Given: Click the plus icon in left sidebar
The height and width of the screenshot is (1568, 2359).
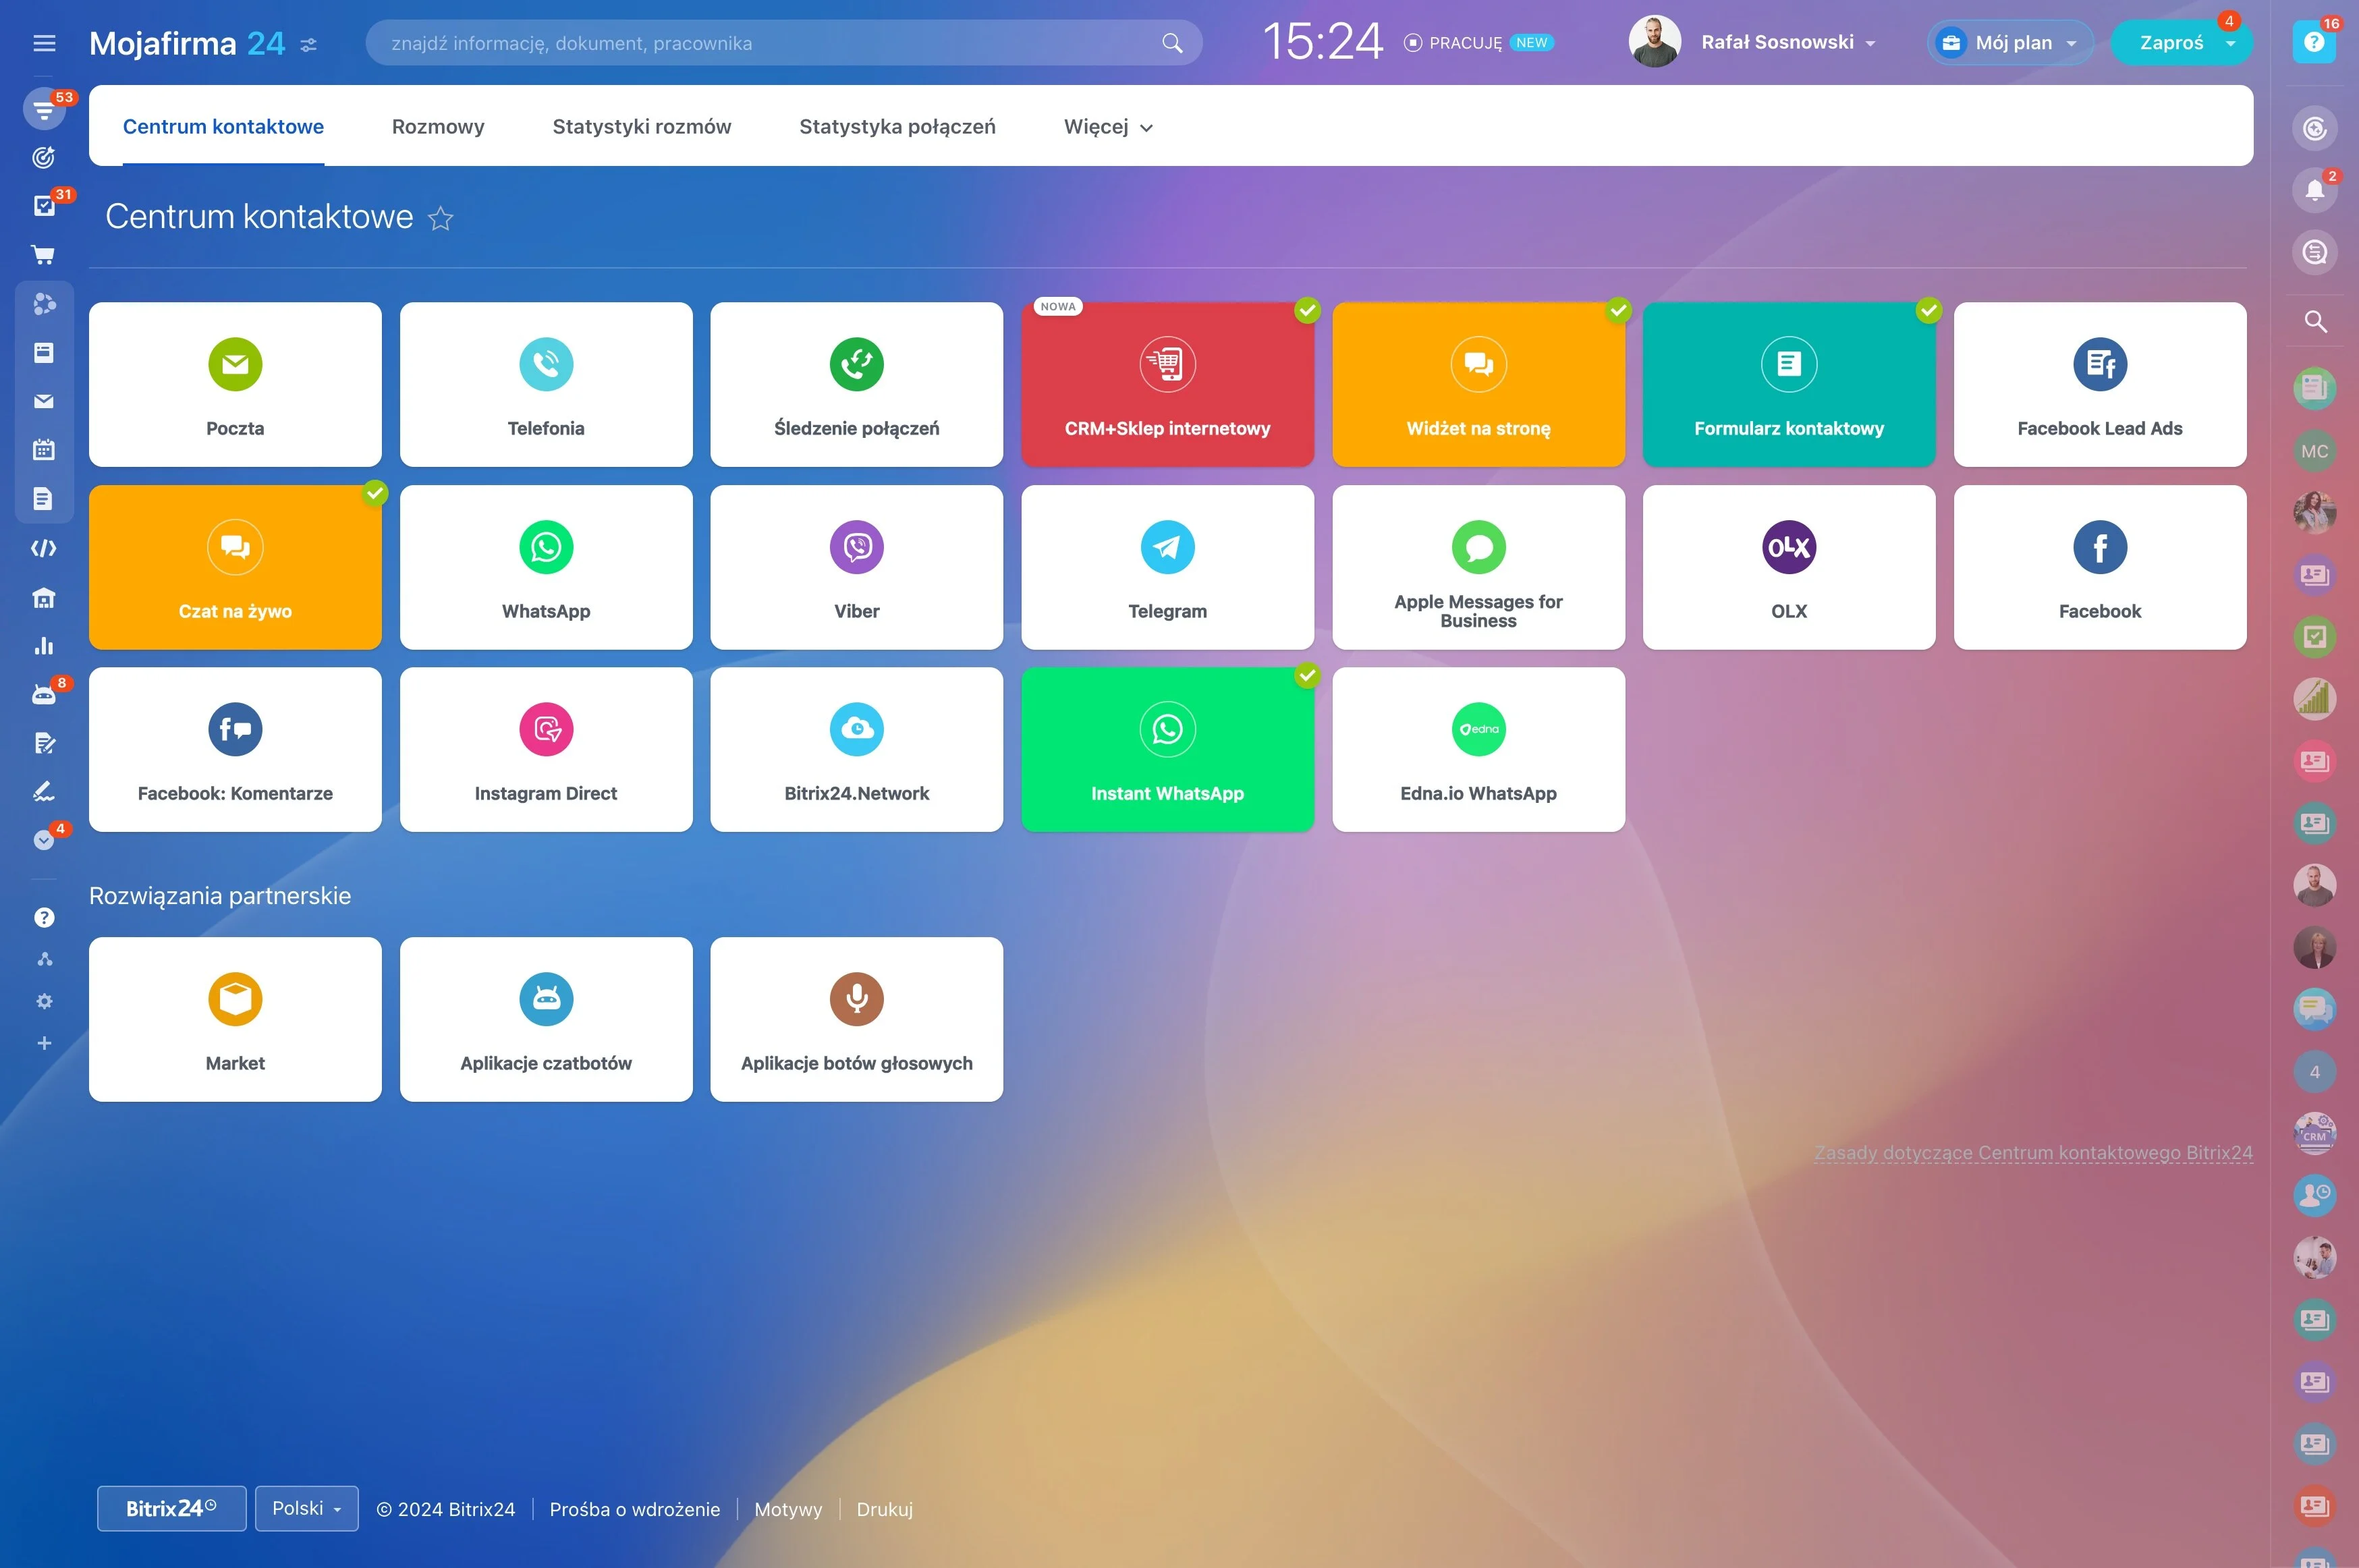Looking at the screenshot, I should coord(44,1043).
